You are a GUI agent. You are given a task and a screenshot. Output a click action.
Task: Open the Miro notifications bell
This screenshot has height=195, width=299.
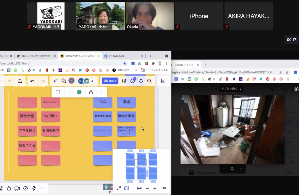141,81
